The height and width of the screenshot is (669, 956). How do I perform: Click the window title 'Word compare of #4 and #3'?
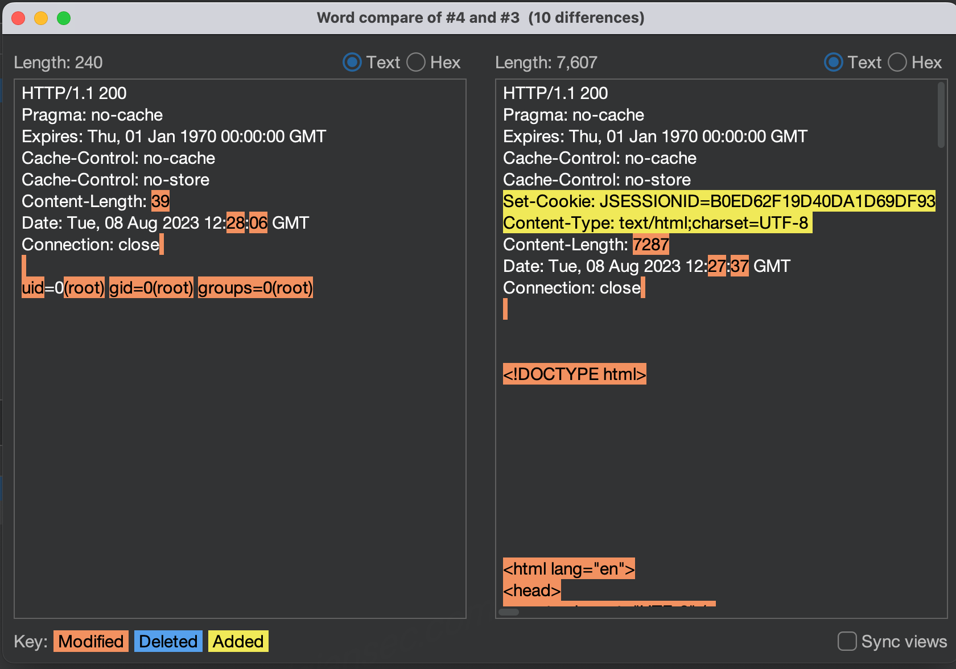[x=418, y=18]
